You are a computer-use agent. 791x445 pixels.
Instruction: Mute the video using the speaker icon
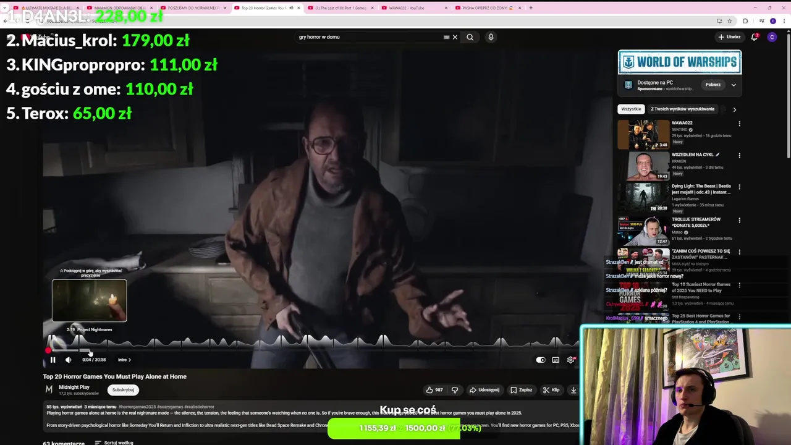[x=69, y=360]
